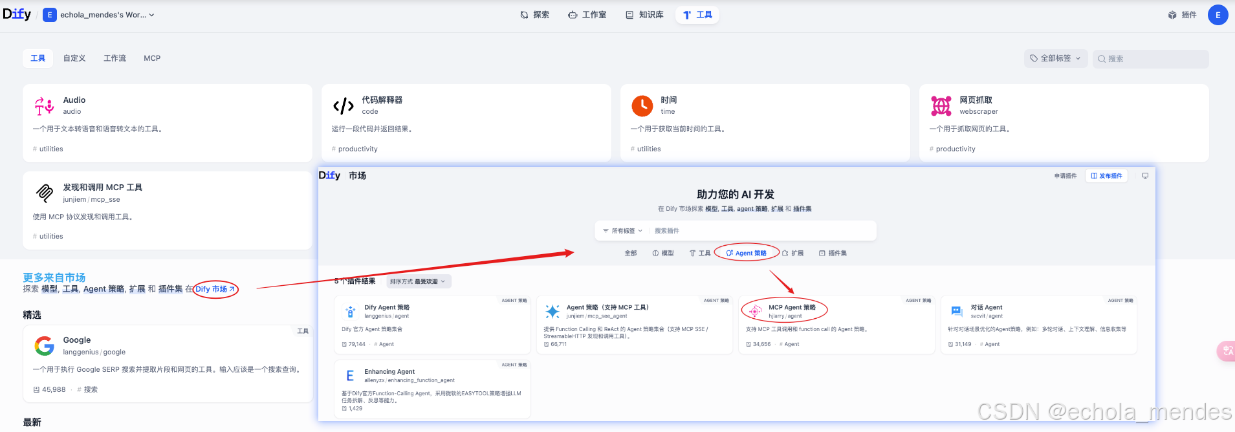Select the Agent 策略 category tab in marketplace
The height and width of the screenshot is (432, 1235).
click(747, 254)
